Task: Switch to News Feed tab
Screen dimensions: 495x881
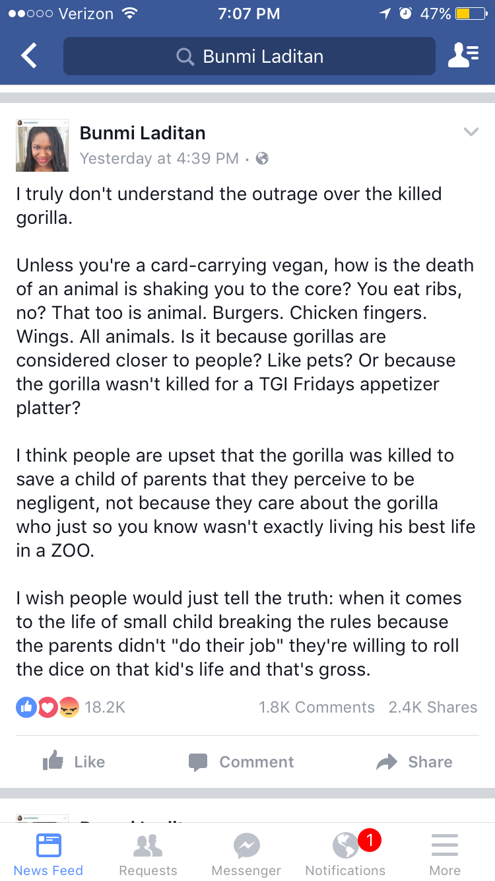Action: [x=49, y=853]
